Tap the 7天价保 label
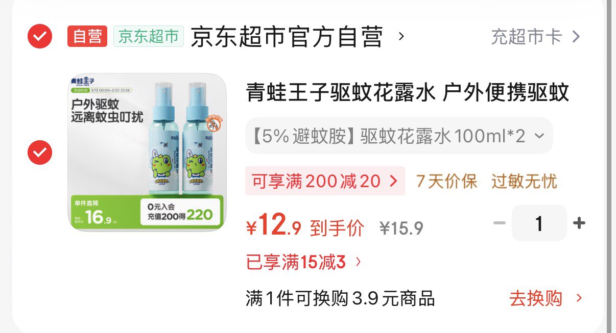The height and width of the screenshot is (333, 616). click(x=446, y=181)
